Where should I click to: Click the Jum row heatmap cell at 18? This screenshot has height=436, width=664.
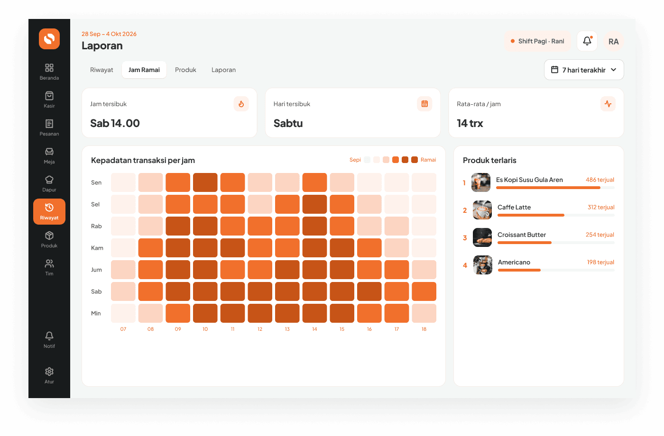point(424,270)
